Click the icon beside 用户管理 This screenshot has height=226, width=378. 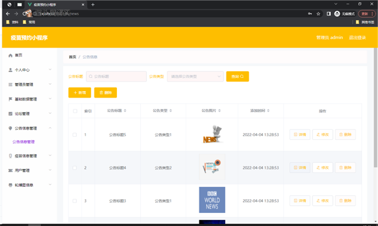tap(10, 171)
